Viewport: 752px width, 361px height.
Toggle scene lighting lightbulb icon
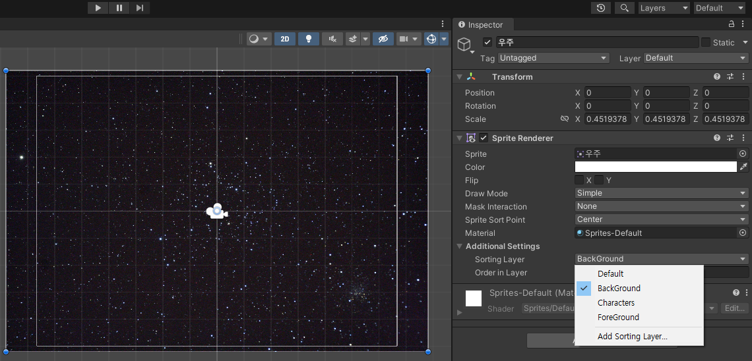tap(308, 39)
